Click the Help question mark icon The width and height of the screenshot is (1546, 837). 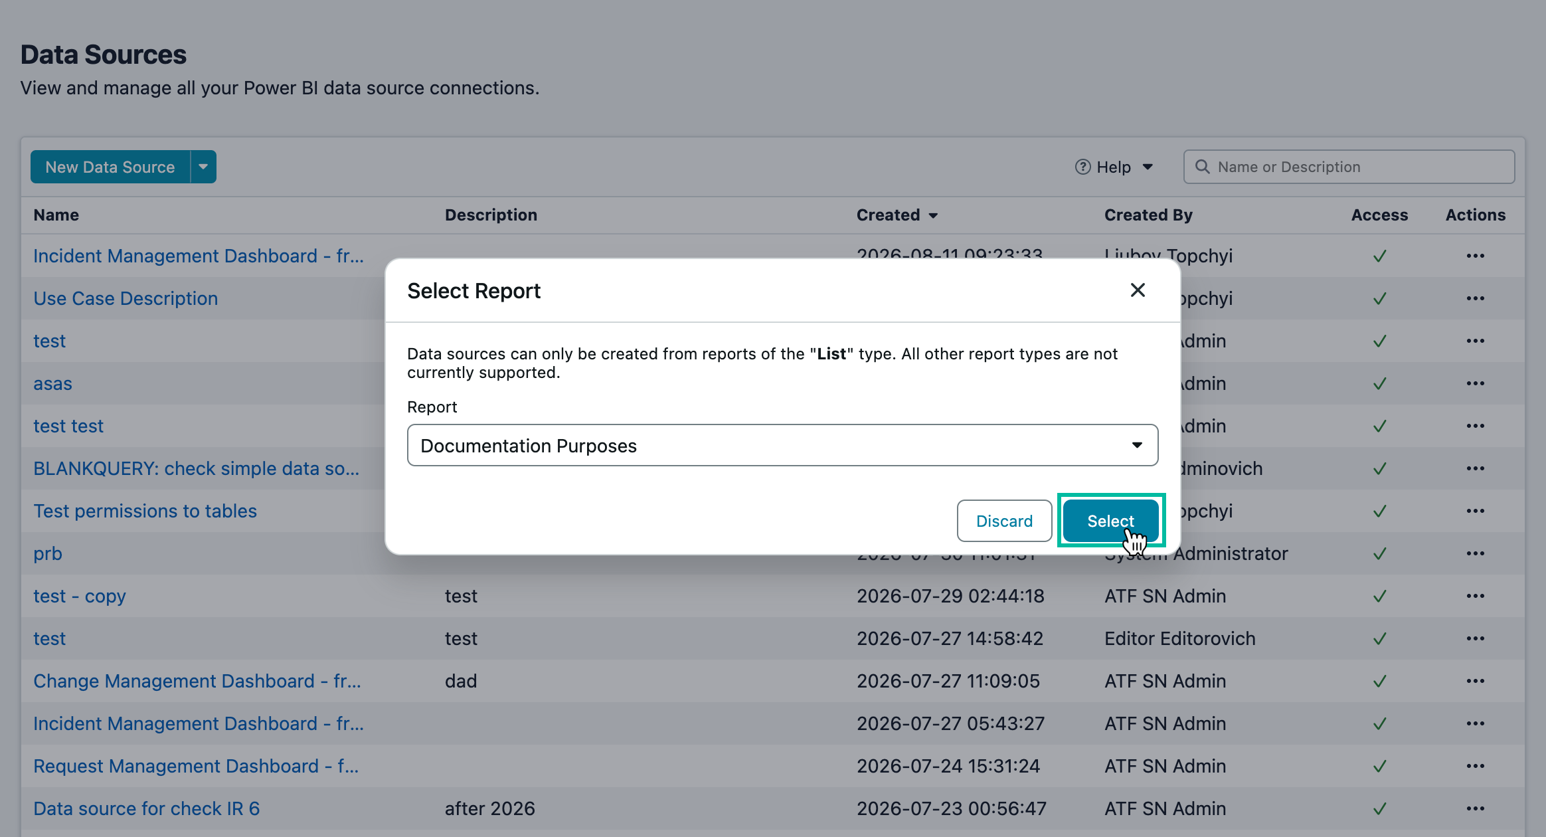pos(1082,167)
